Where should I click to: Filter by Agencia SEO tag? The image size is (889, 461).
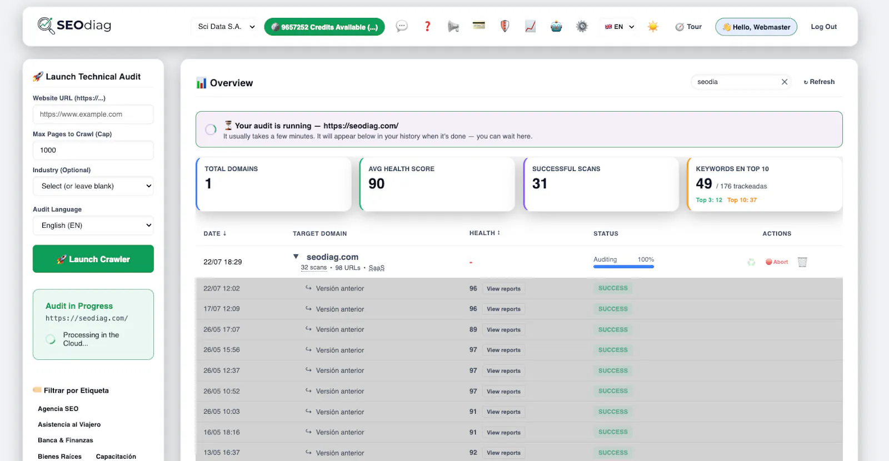pos(58,409)
